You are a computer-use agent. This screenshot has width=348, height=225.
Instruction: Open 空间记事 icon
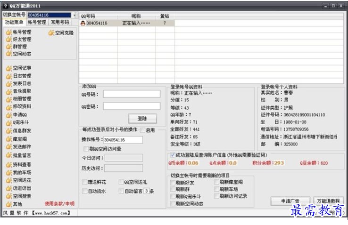(9, 68)
